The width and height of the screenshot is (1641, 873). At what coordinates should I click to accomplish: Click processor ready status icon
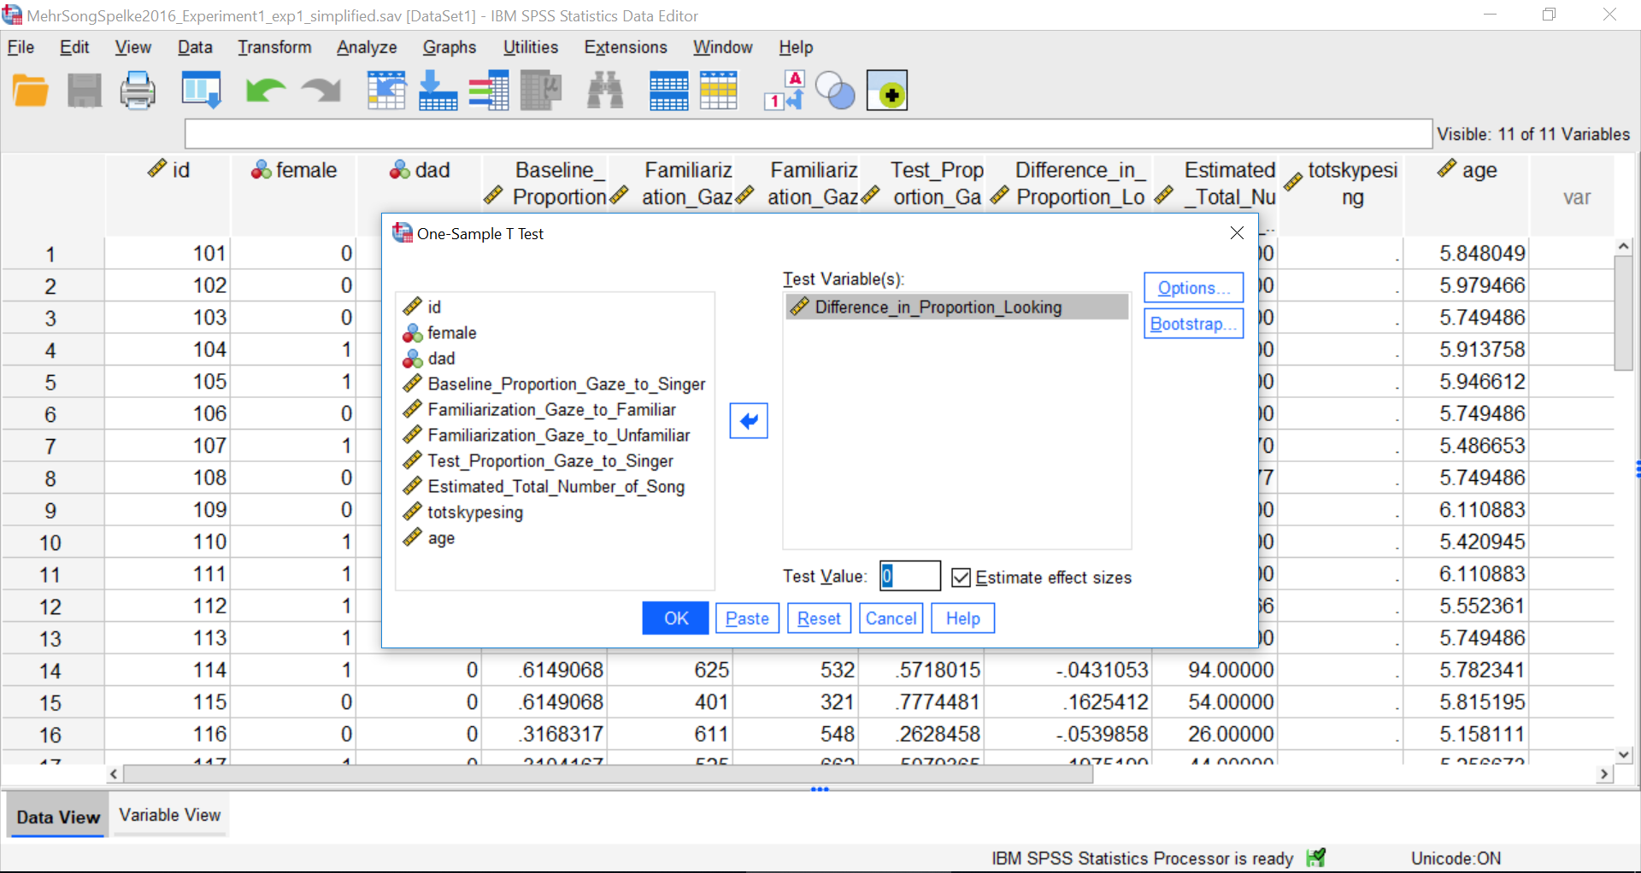click(1316, 858)
